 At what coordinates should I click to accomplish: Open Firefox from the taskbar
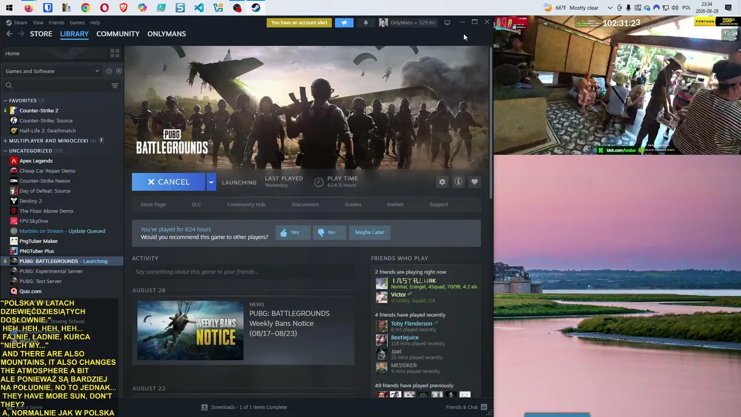coord(28,8)
